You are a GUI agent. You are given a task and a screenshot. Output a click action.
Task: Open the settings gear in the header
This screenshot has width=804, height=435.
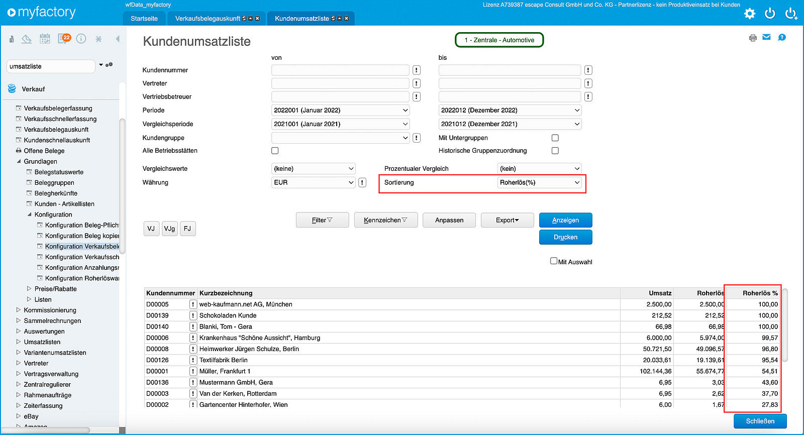coord(749,14)
